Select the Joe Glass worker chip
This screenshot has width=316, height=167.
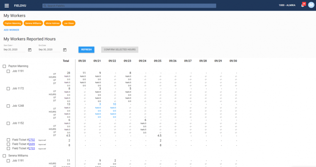69,23
